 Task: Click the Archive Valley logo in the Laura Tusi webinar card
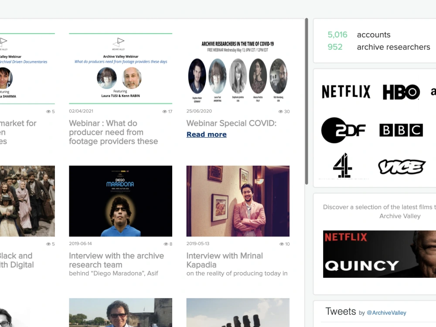[119, 44]
